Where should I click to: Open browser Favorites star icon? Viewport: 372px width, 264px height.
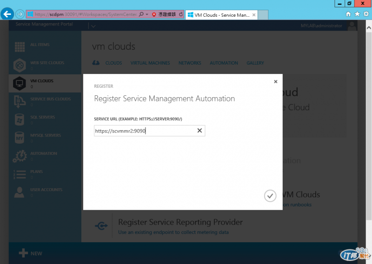click(x=357, y=14)
